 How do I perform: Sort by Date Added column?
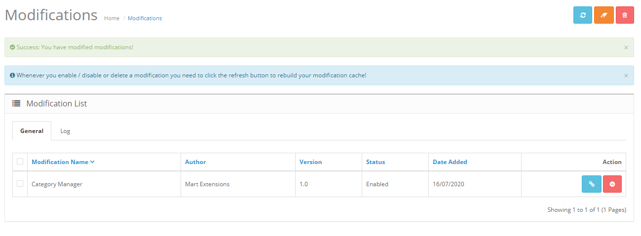point(450,162)
